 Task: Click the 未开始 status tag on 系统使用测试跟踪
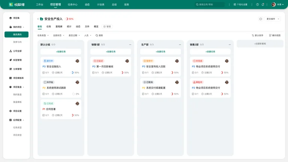48,82
